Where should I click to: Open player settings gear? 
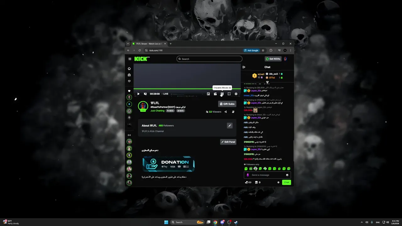click(236, 94)
